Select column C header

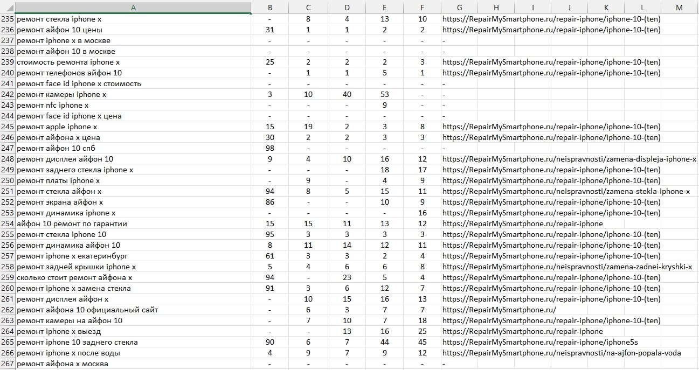[x=308, y=8]
